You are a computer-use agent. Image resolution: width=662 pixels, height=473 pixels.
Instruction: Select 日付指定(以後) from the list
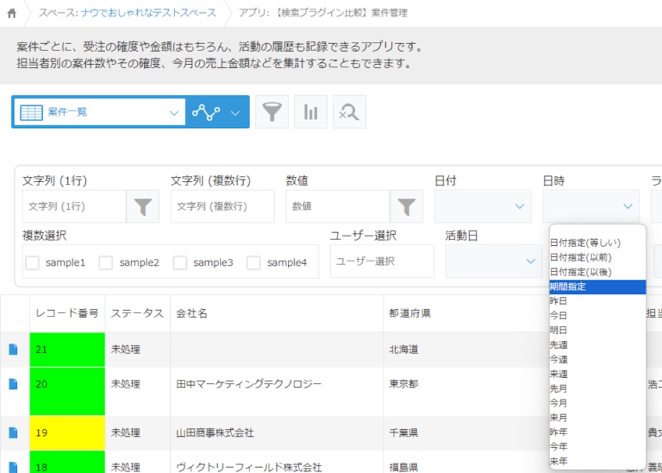[597, 272]
